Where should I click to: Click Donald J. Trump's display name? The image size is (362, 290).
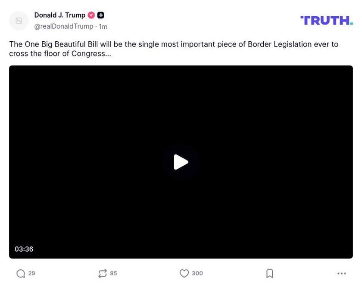coord(59,15)
